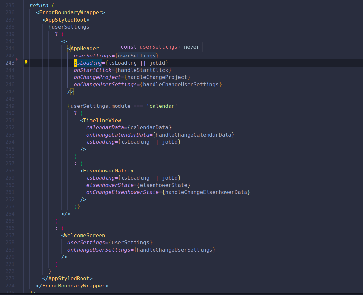This screenshot has height=295, width=363.
Task: Select the highlighted letter i on line 243
Action: pyautogui.click(x=75, y=63)
